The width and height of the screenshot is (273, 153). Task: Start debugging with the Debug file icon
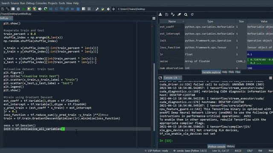(51, 9)
